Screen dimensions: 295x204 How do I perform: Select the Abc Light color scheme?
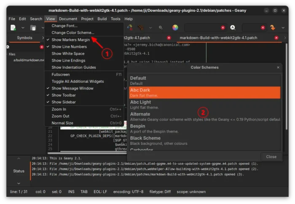(205, 105)
